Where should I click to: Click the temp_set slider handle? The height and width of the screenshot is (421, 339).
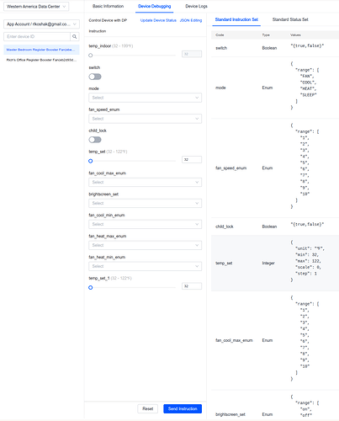(90, 161)
